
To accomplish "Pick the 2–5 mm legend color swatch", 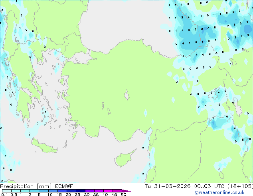I will pos(34,191).
